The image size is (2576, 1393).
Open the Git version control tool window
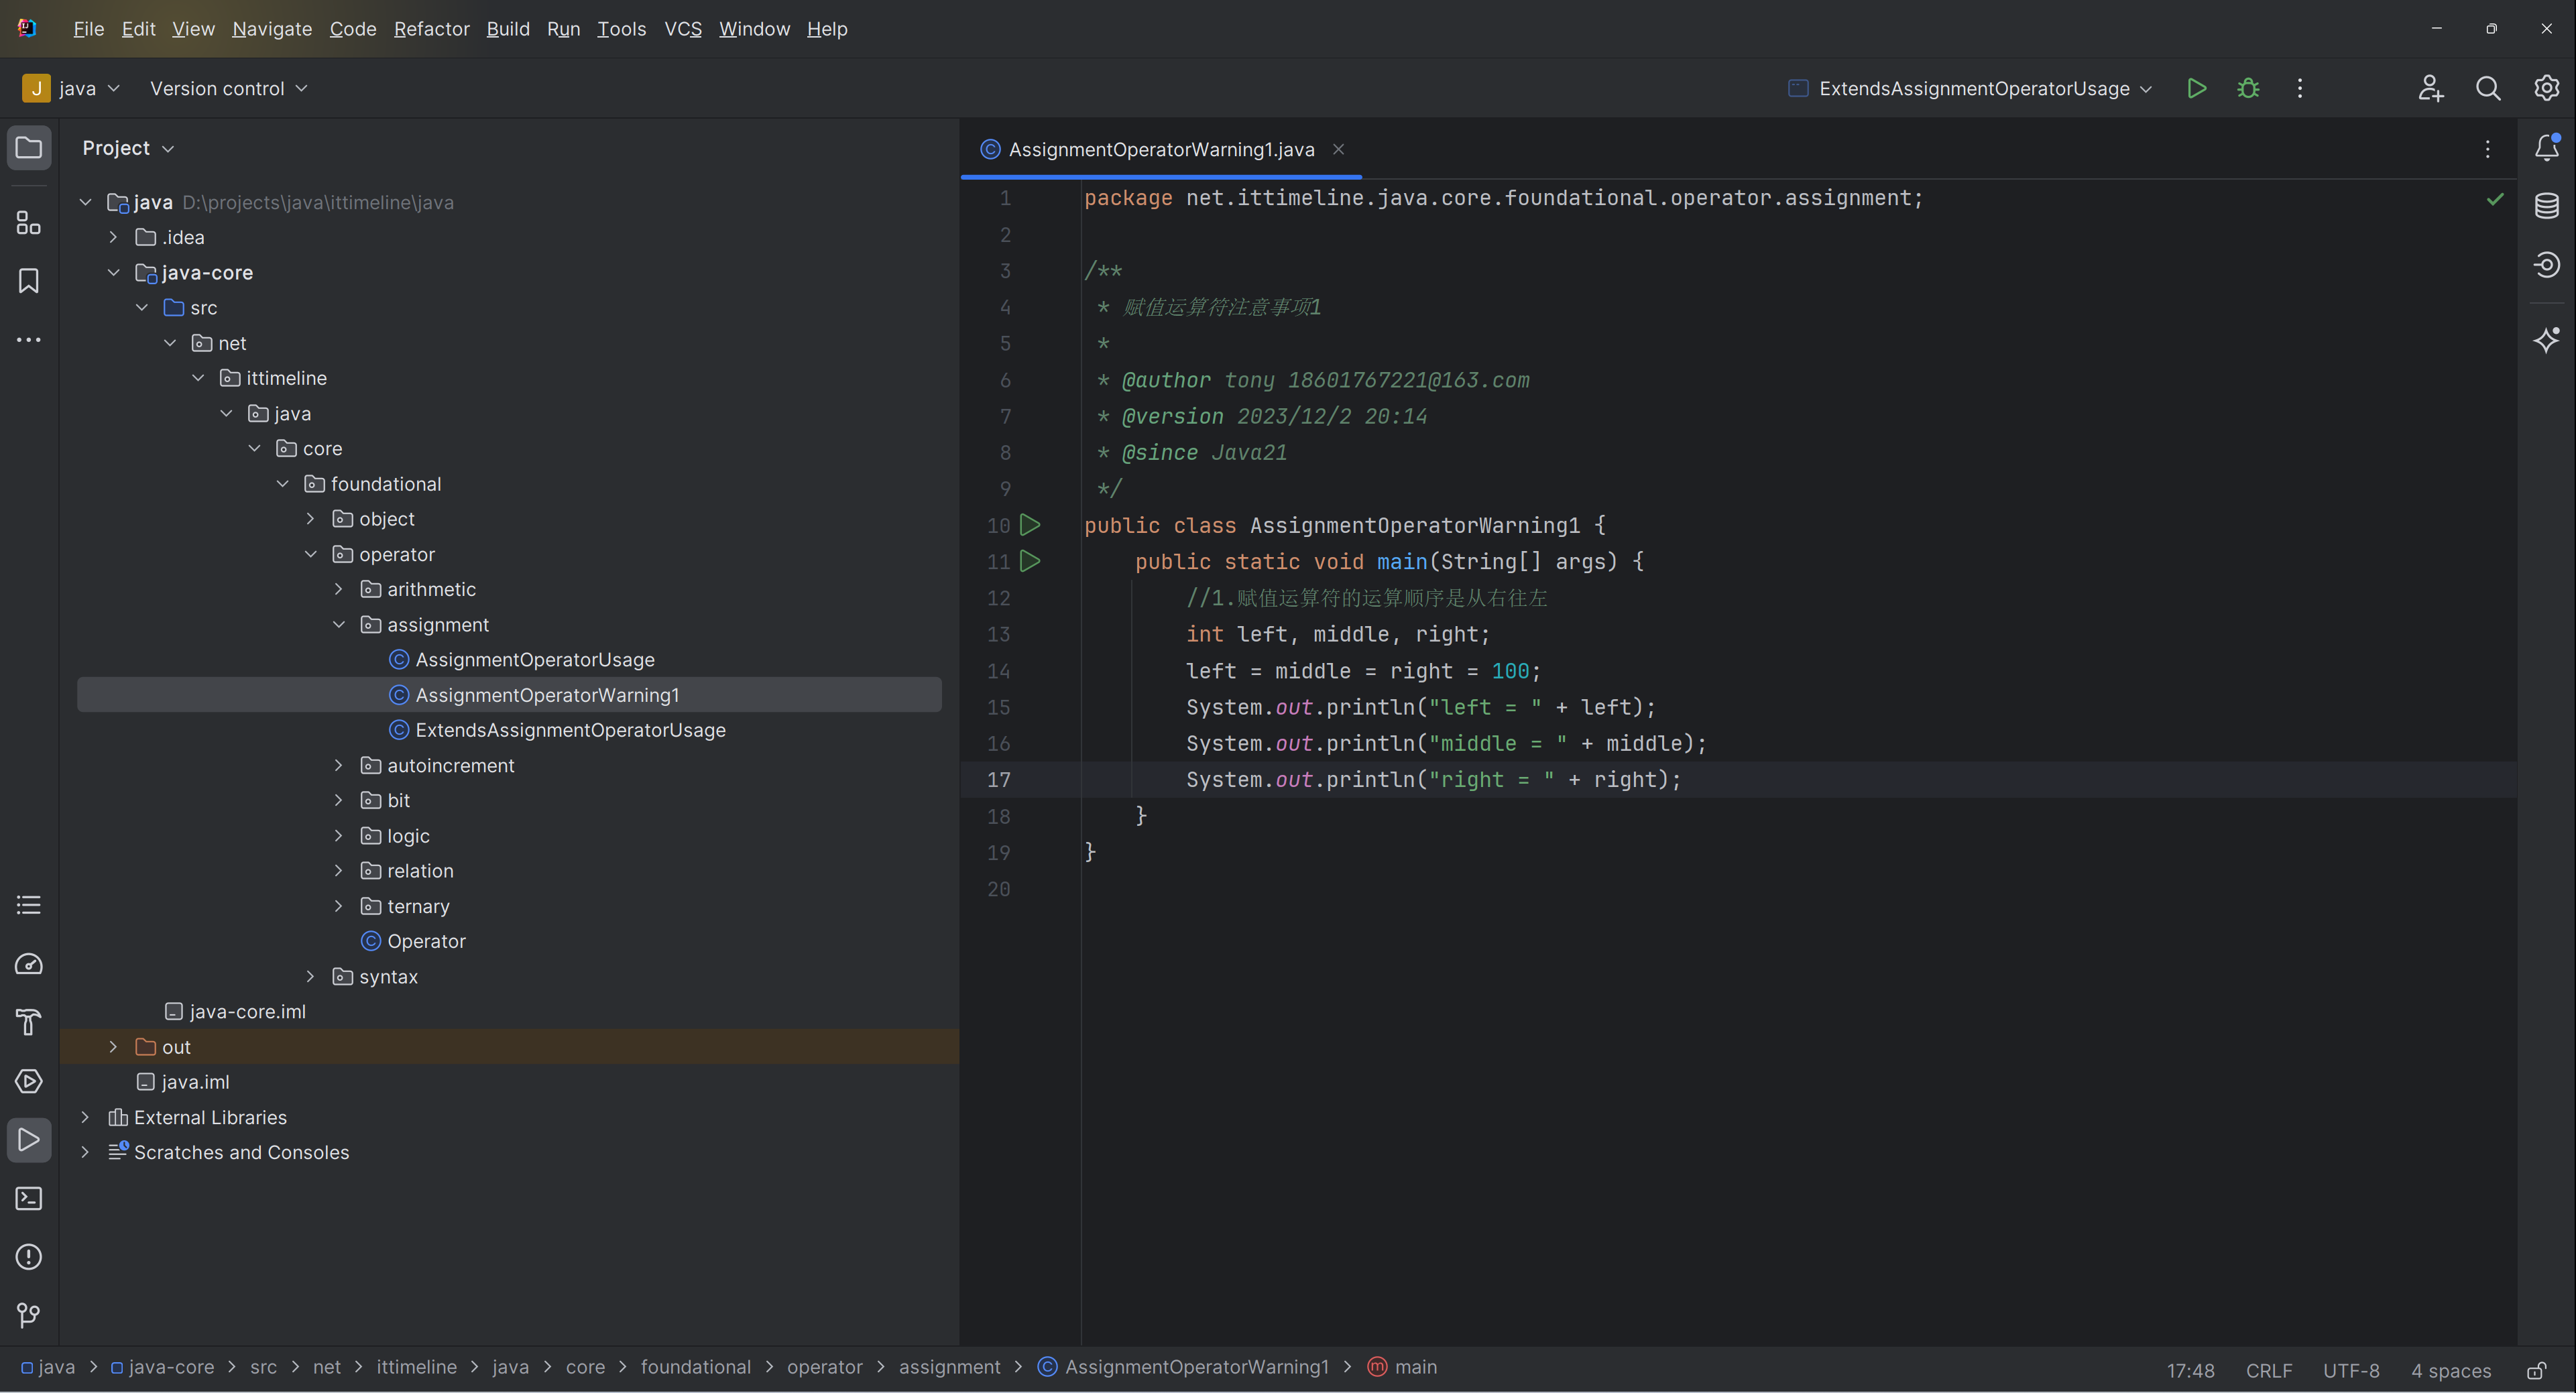29,1315
